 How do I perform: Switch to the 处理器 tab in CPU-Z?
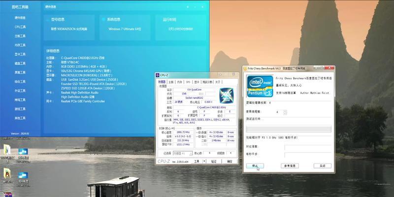point(162,82)
